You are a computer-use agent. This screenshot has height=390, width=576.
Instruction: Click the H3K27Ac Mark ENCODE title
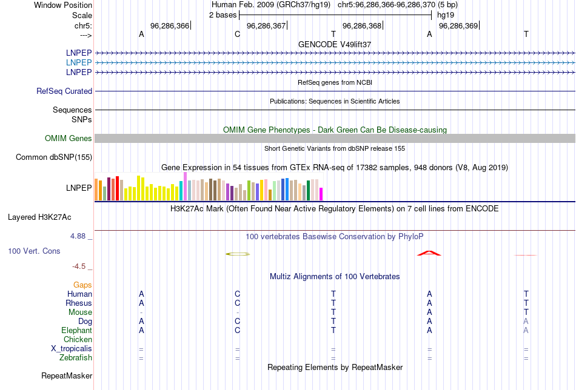coord(335,209)
